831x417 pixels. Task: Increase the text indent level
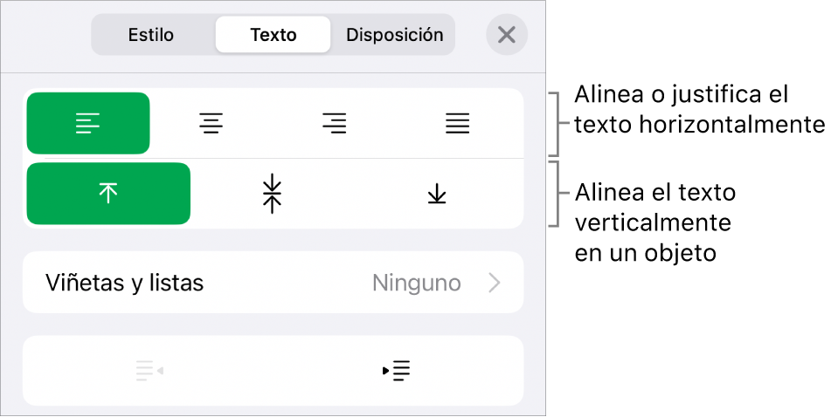[397, 371]
